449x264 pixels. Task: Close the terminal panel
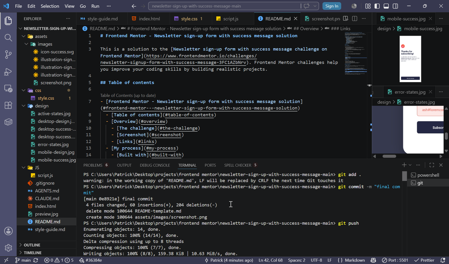441,165
